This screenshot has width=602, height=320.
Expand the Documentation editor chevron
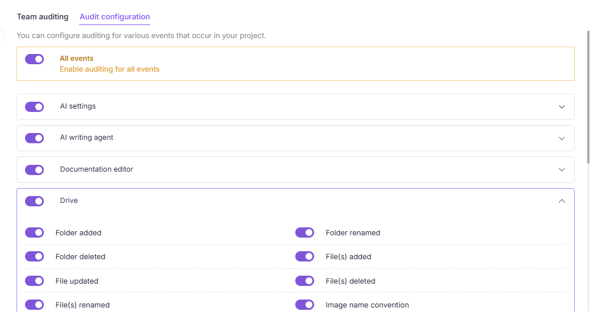coord(562,169)
